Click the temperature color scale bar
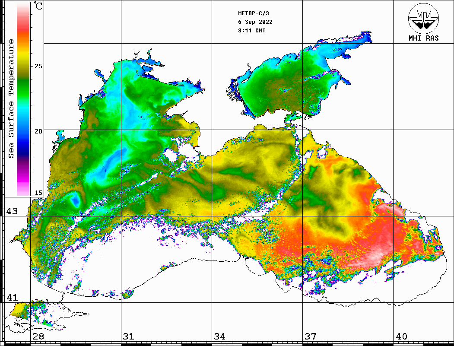 23,99
